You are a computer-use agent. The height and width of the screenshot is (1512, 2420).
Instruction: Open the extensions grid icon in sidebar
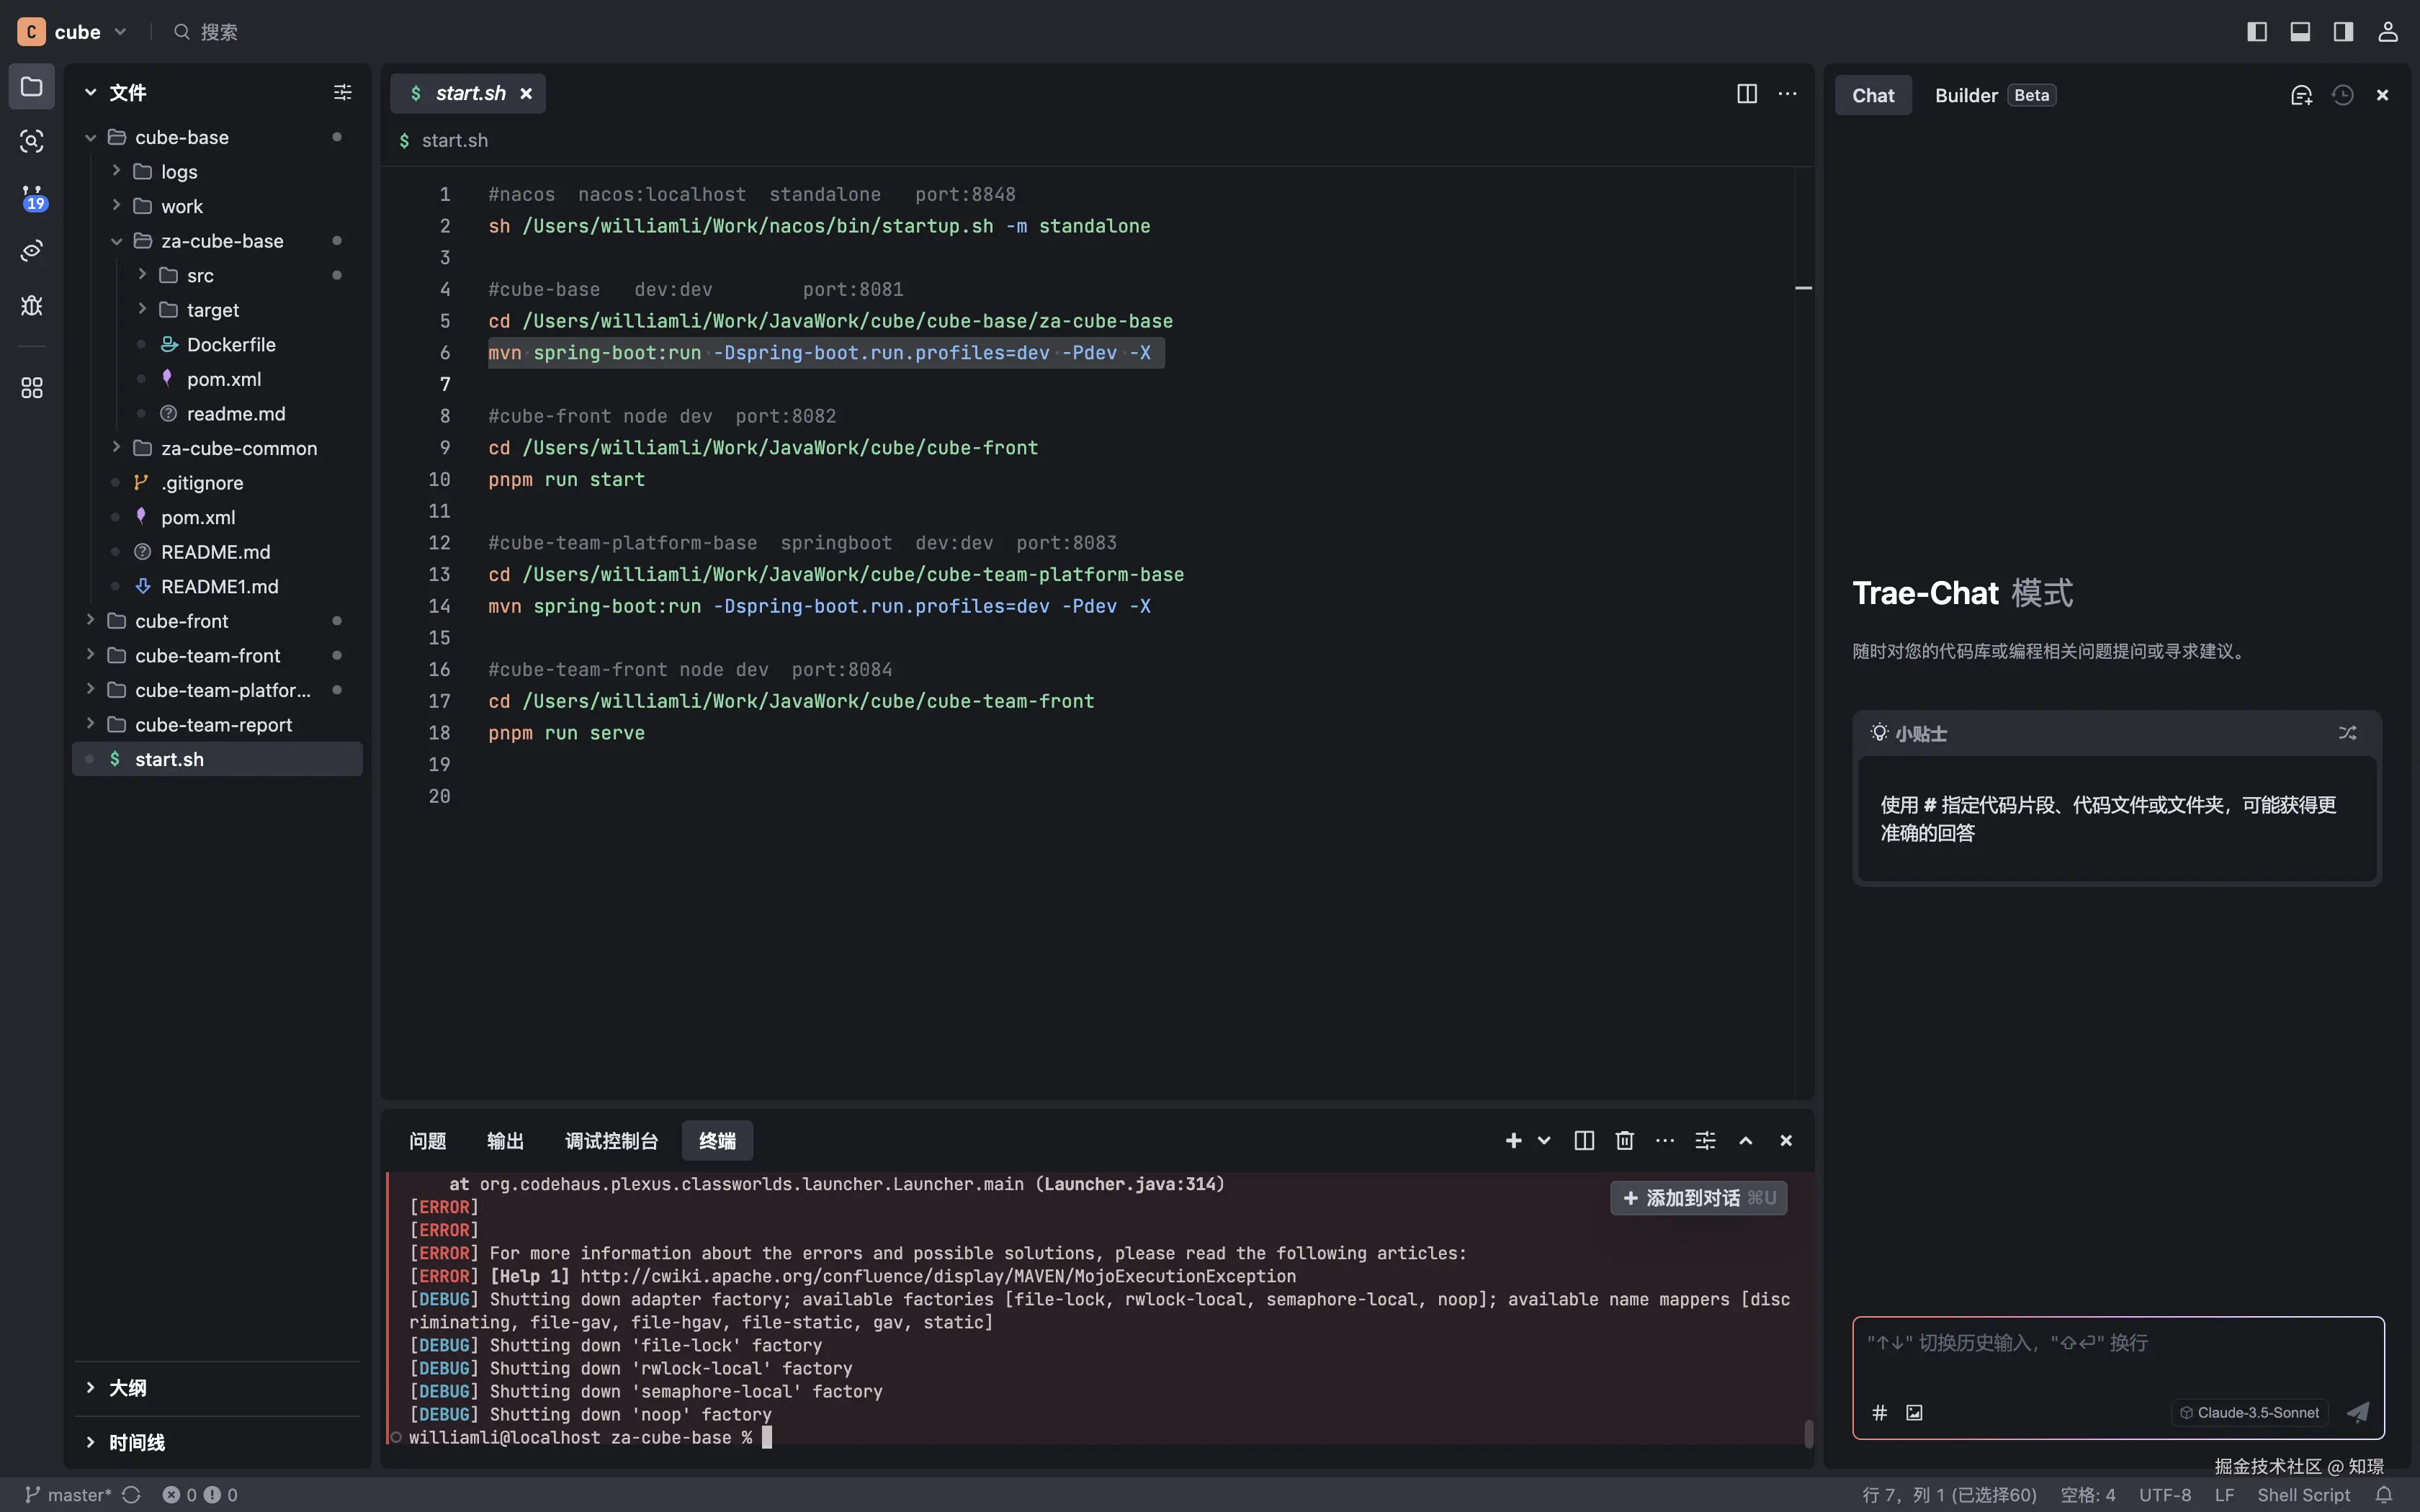[32, 388]
